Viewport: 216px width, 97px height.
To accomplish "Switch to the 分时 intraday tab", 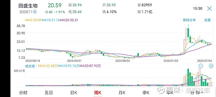I will click(23, 93).
